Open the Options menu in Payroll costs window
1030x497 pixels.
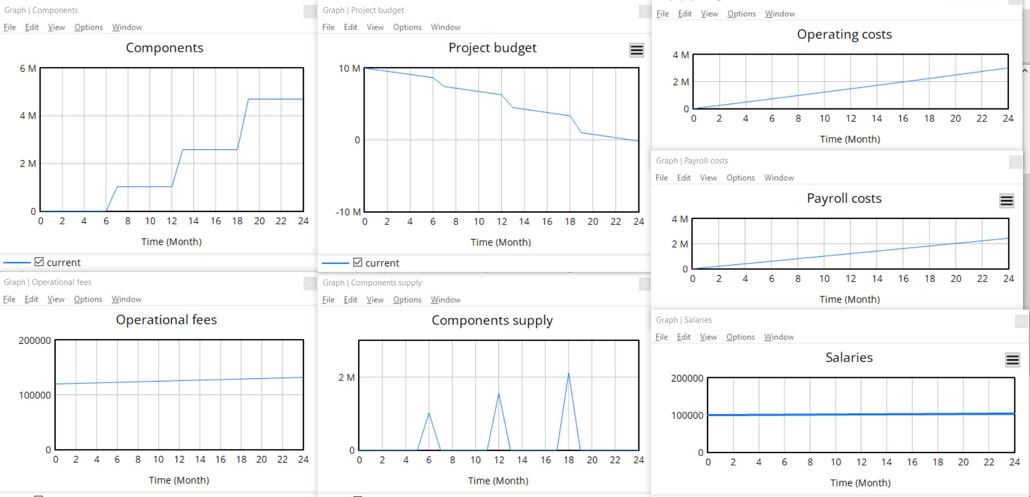[740, 178]
